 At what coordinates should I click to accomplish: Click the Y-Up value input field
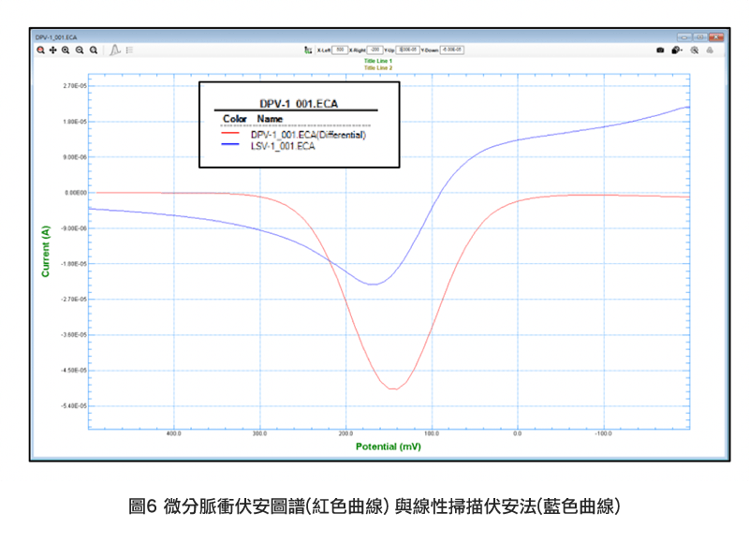409,50
